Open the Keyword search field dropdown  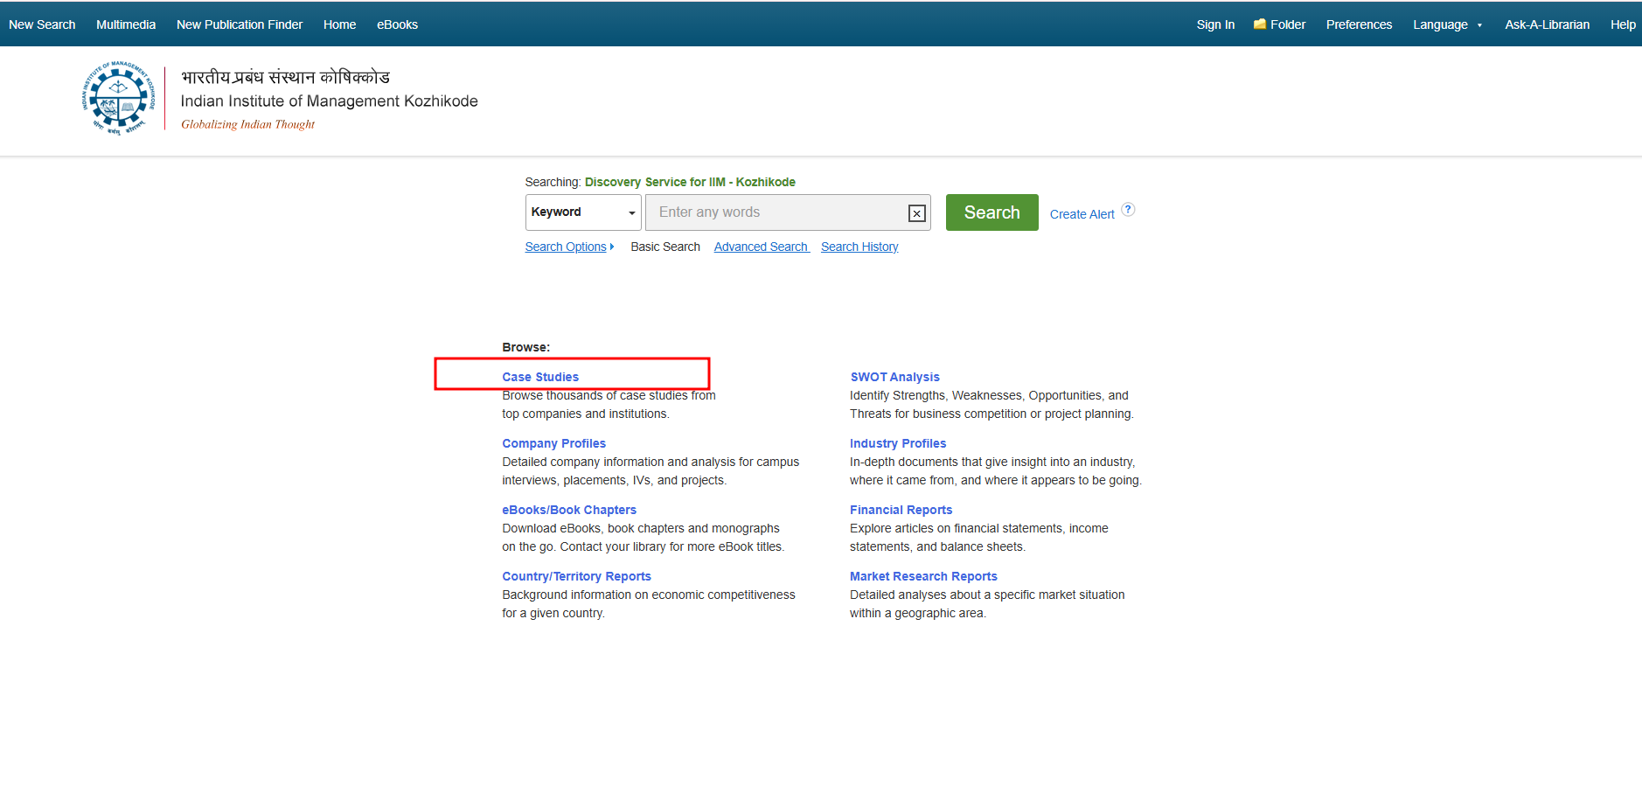pos(583,212)
